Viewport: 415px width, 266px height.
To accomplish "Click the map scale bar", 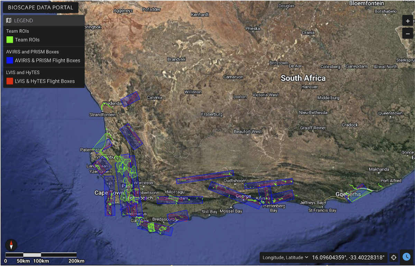I will (x=41, y=255).
